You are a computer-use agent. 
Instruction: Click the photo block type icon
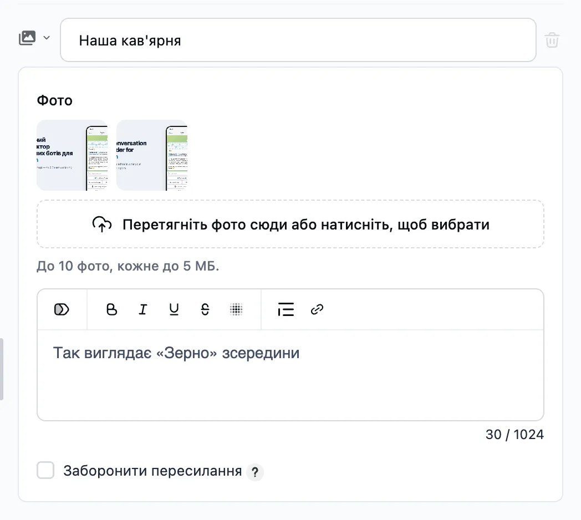[x=27, y=38]
